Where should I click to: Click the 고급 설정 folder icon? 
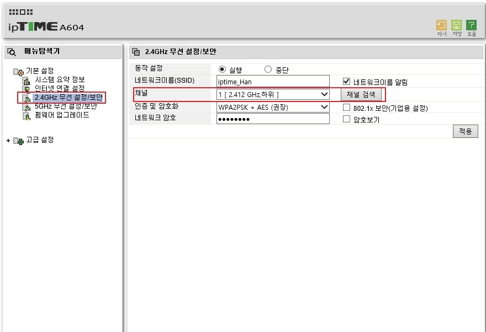tap(18, 141)
